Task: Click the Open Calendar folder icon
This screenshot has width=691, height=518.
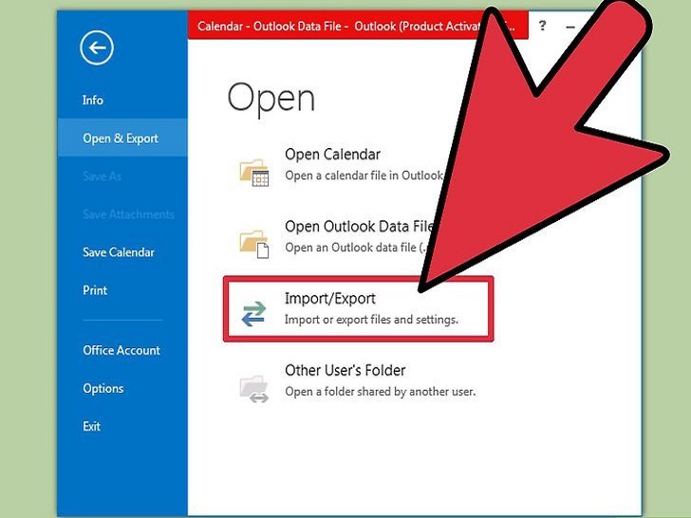Action: [x=253, y=173]
